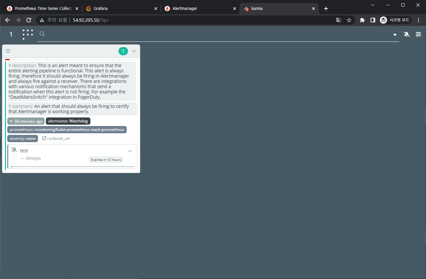Click the browser bookmark star icon

tap(349, 20)
